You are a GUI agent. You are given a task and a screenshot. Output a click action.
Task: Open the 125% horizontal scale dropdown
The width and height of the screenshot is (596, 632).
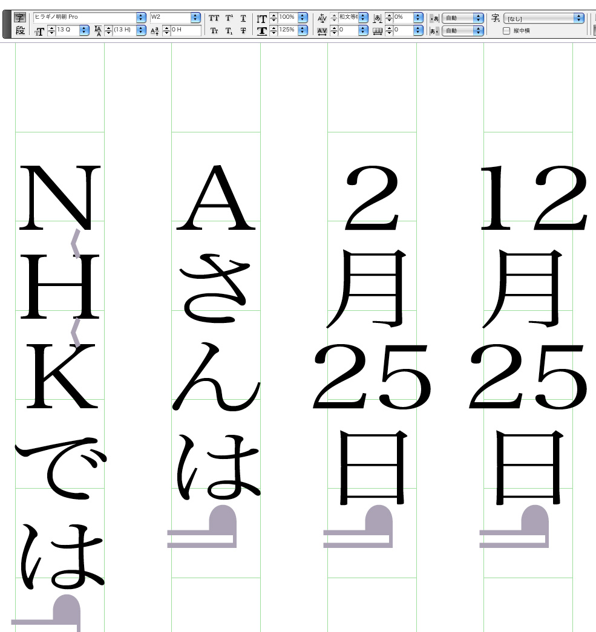tap(303, 30)
